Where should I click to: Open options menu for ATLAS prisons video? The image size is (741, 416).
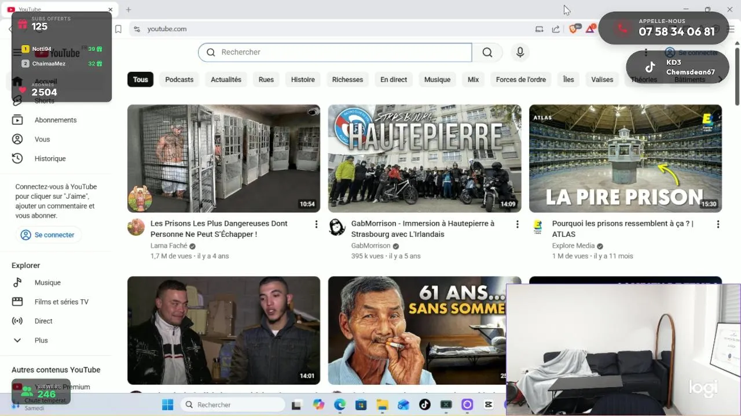click(x=718, y=224)
